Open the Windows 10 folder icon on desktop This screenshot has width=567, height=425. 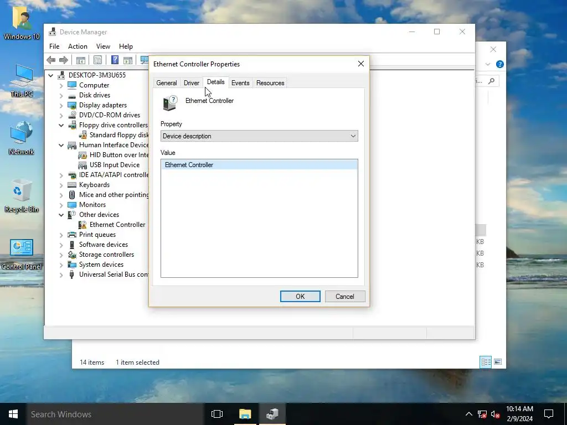22,22
